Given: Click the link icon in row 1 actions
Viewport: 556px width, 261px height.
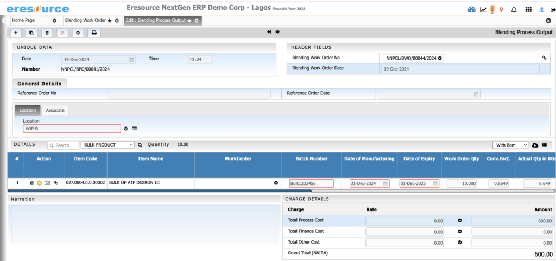Looking at the screenshot, I should tap(55, 183).
